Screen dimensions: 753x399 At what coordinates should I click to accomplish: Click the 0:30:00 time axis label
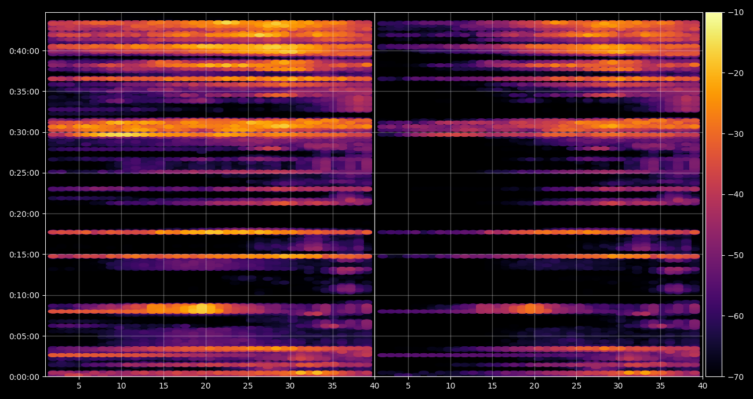pyautogui.click(x=24, y=132)
